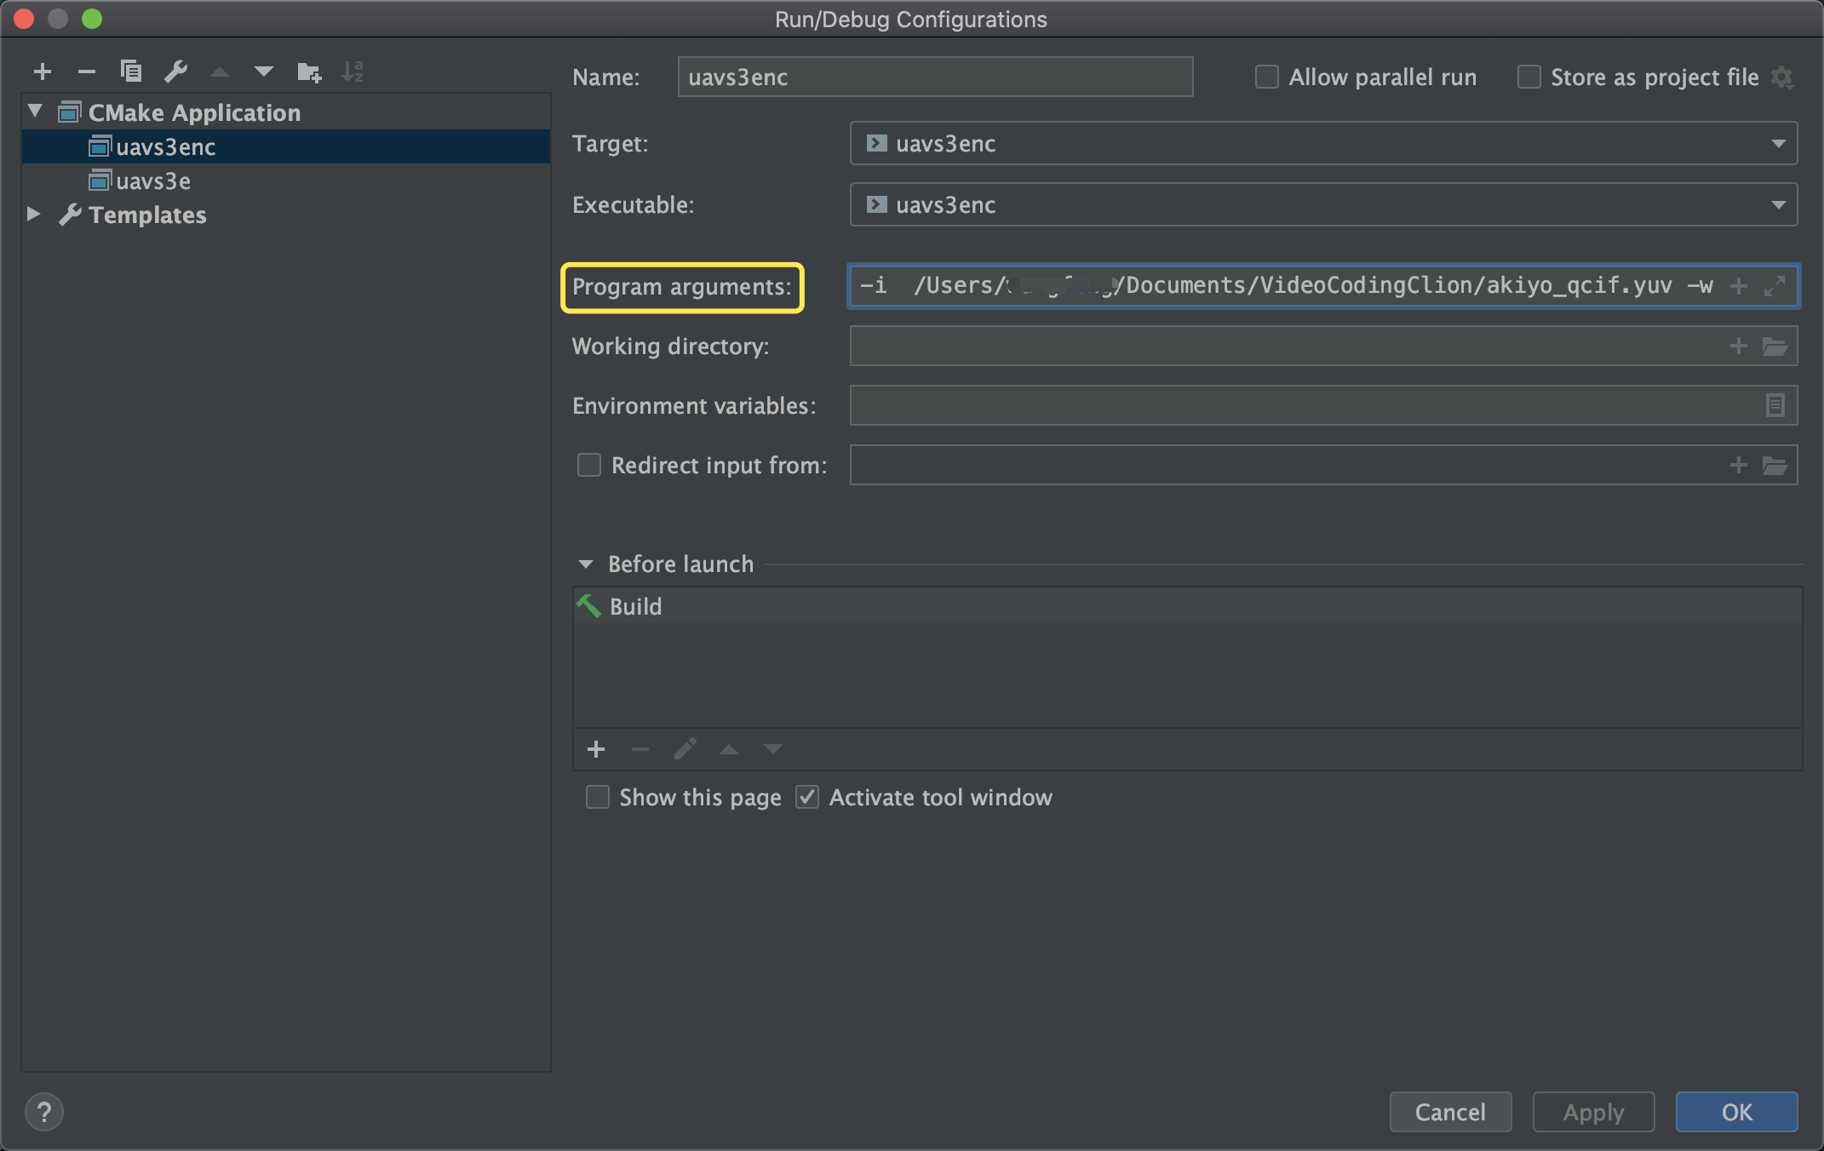The width and height of the screenshot is (1824, 1151).
Task: Expand the program arguments field editor
Action: pyautogui.click(x=1775, y=286)
